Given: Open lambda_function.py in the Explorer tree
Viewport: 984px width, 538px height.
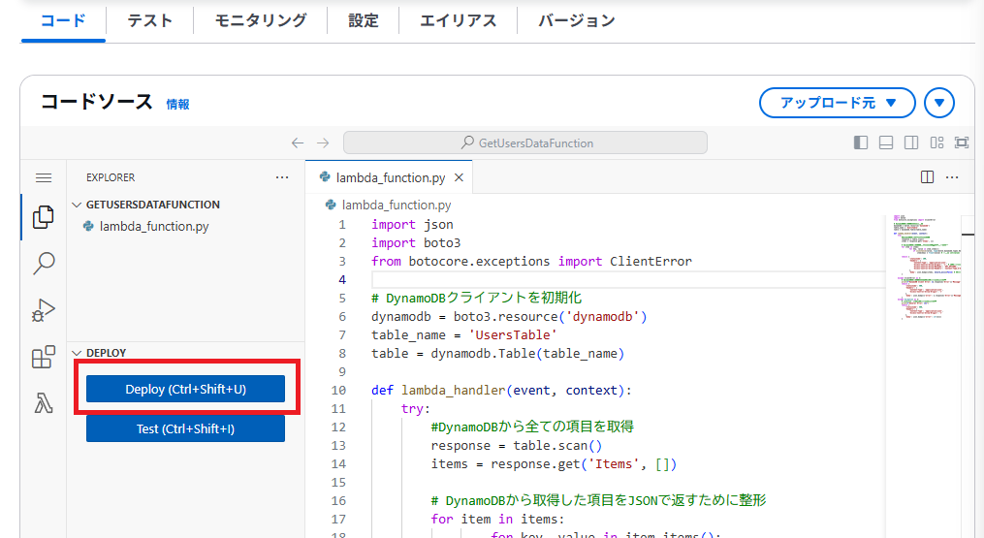Looking at the screenshot, I should [x=154, y=226].
